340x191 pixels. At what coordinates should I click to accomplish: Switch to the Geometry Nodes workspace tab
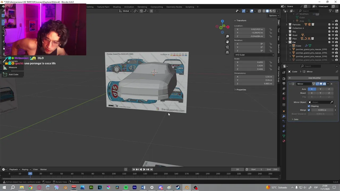174,7
